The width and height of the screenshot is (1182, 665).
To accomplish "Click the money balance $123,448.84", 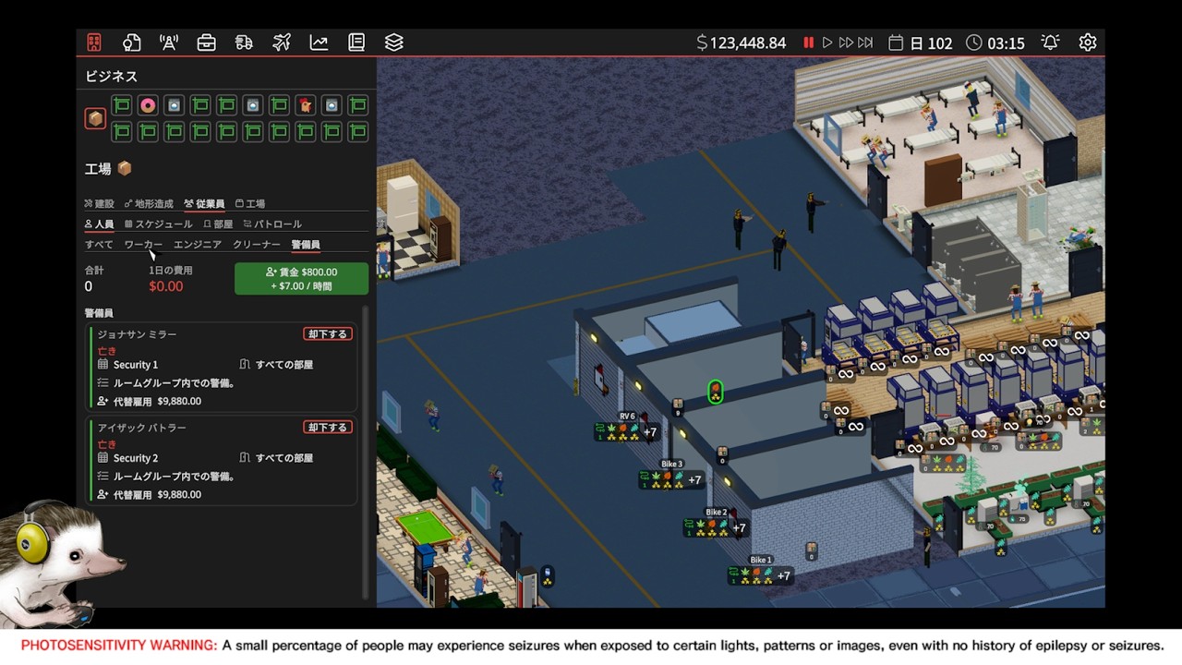I will [742, 42].
